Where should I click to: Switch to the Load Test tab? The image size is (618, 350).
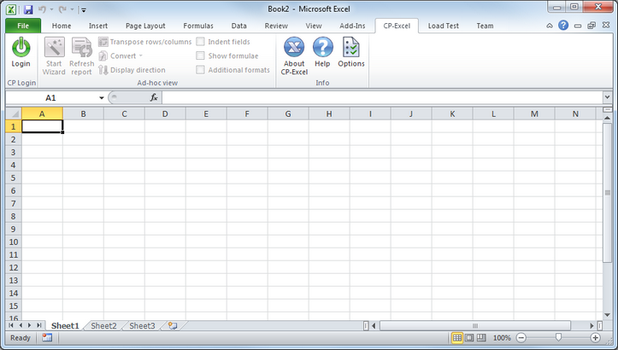444,26
